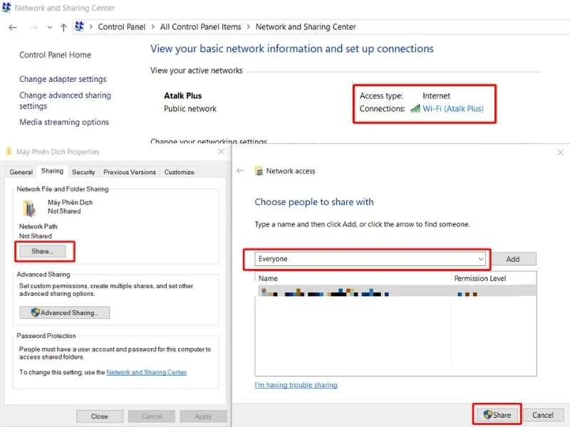Click the Wi-Fi (Atalk Plus) connection link
The width and height of the screenshot is (570, 427).
[452, 109]
